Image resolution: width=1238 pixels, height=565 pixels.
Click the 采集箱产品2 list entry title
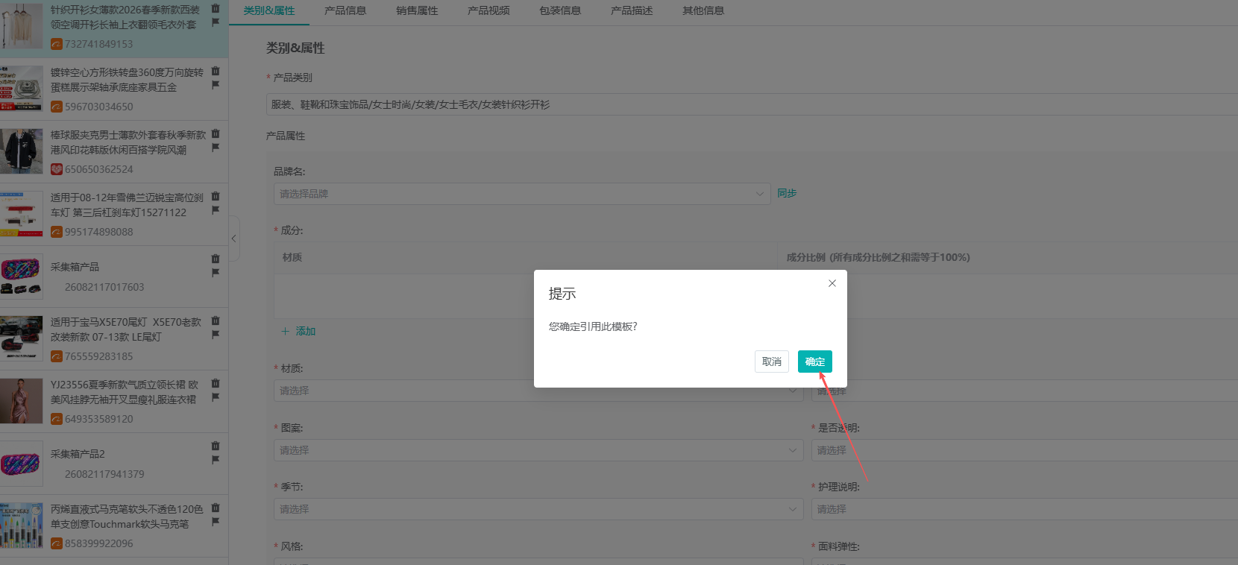tap(78, 454)
